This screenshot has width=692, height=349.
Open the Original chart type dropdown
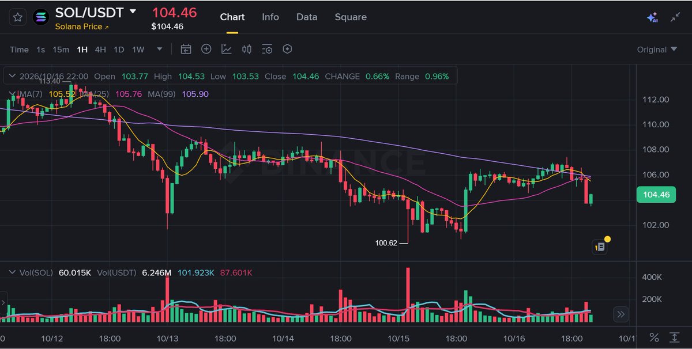pos(657,50)
